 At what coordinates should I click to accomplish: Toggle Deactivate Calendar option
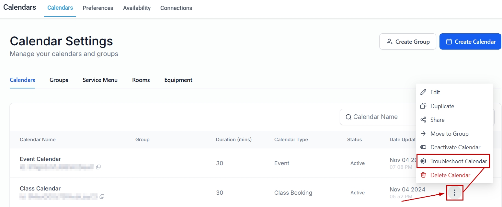(455, 147)
